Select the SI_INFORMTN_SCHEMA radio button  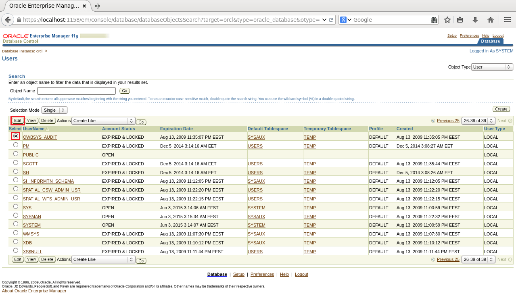[16, 180]
